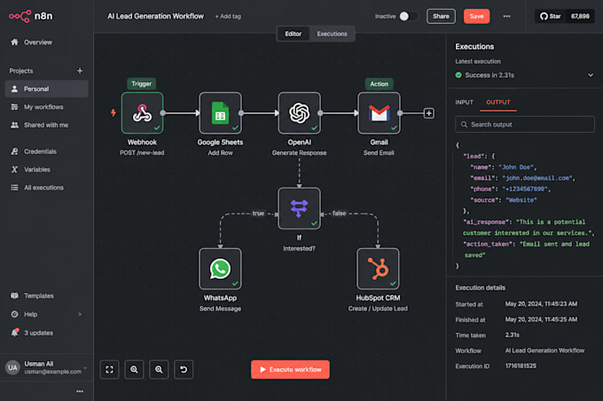Viewport: 603px width, 401px height.
Task: Select the Webhook trigger node
Action: tap(142, 112)
